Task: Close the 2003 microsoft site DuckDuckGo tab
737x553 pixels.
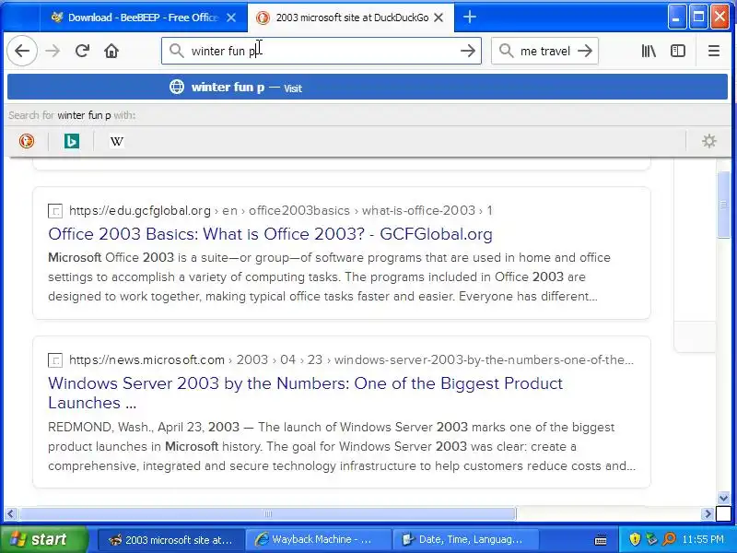Action: point(439,18)
